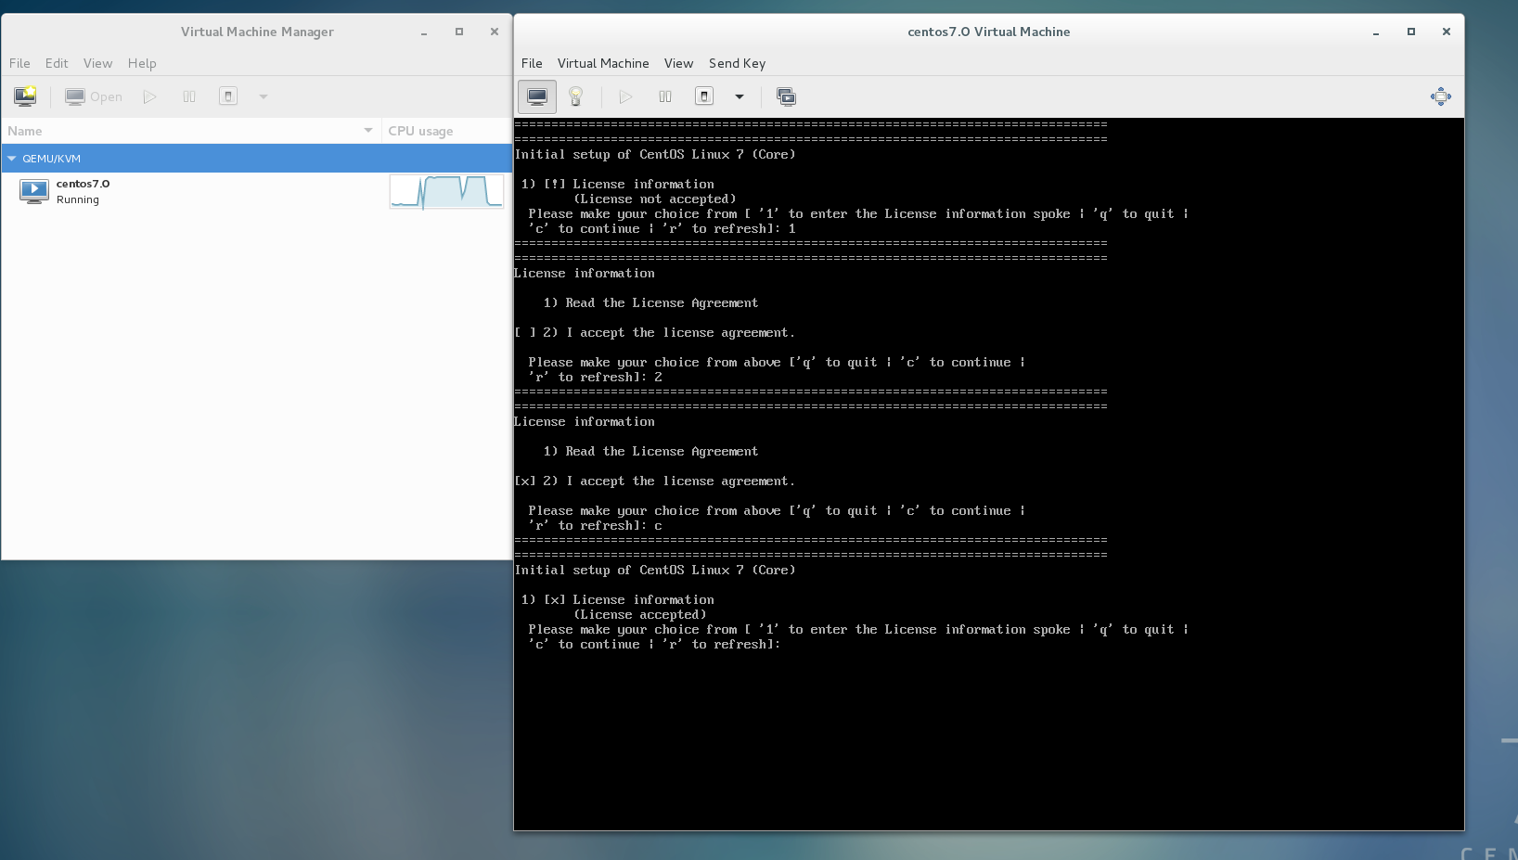Open Edit menu in Virtual Machine Manager
Screen dimensions: 1518x860
click(57, 63)
